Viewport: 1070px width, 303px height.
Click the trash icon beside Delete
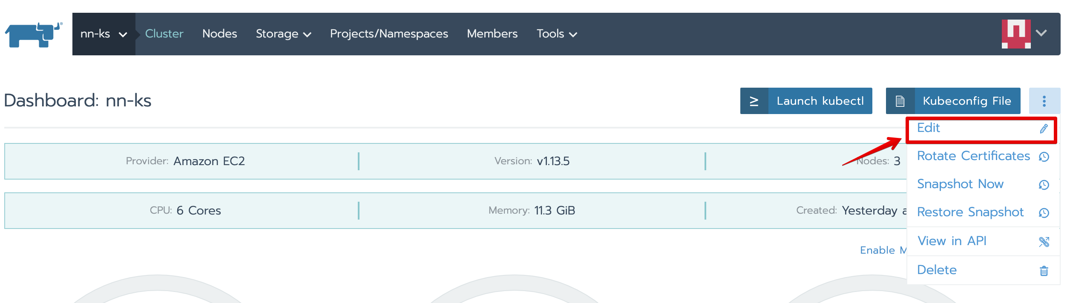pyautogui.click(x=1044, y=271)
